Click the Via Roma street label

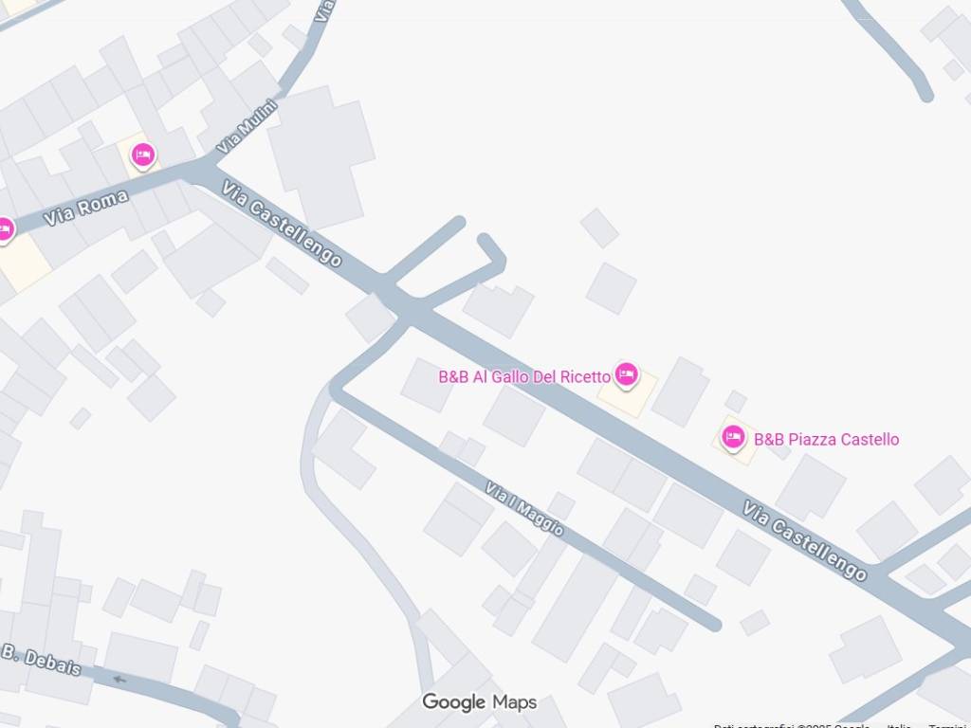86,208
